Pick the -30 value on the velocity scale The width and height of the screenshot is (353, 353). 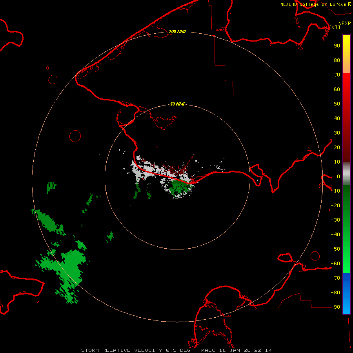335,220
